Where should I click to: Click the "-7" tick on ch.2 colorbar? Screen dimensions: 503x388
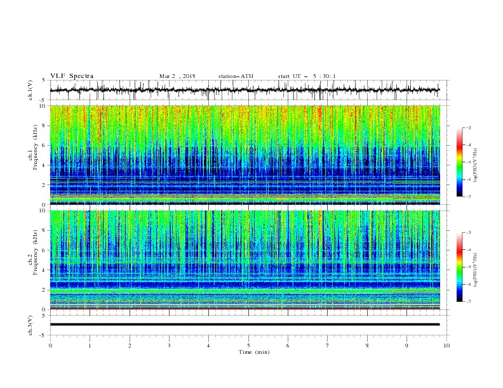point(469,302)
